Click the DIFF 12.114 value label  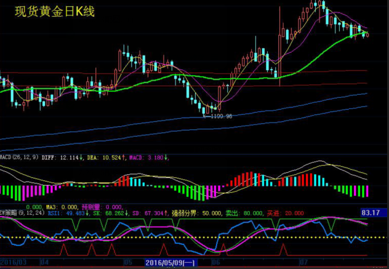pos(65,158)
